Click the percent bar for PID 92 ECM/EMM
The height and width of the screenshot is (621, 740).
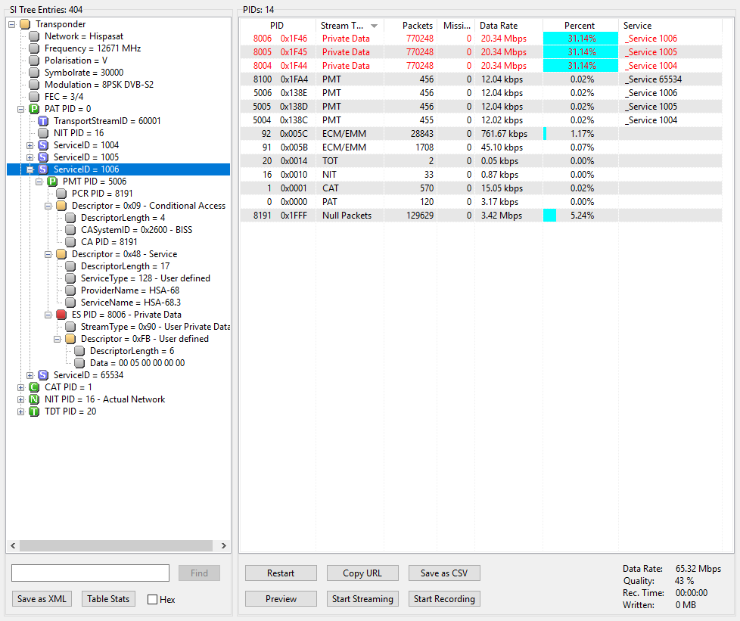coord(545,134)
